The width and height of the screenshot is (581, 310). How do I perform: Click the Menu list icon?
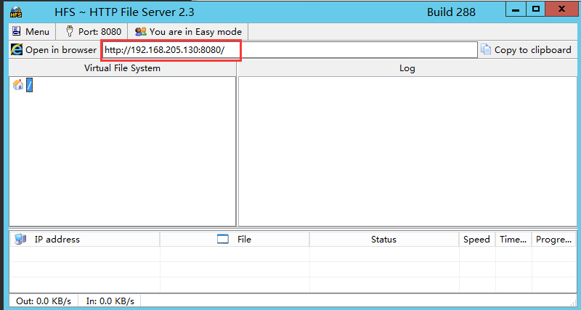click(16, 31)
